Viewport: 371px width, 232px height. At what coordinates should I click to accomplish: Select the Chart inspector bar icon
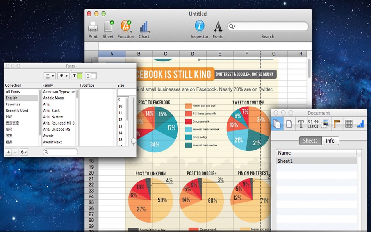pyautogui.click(x=360, y=123)
